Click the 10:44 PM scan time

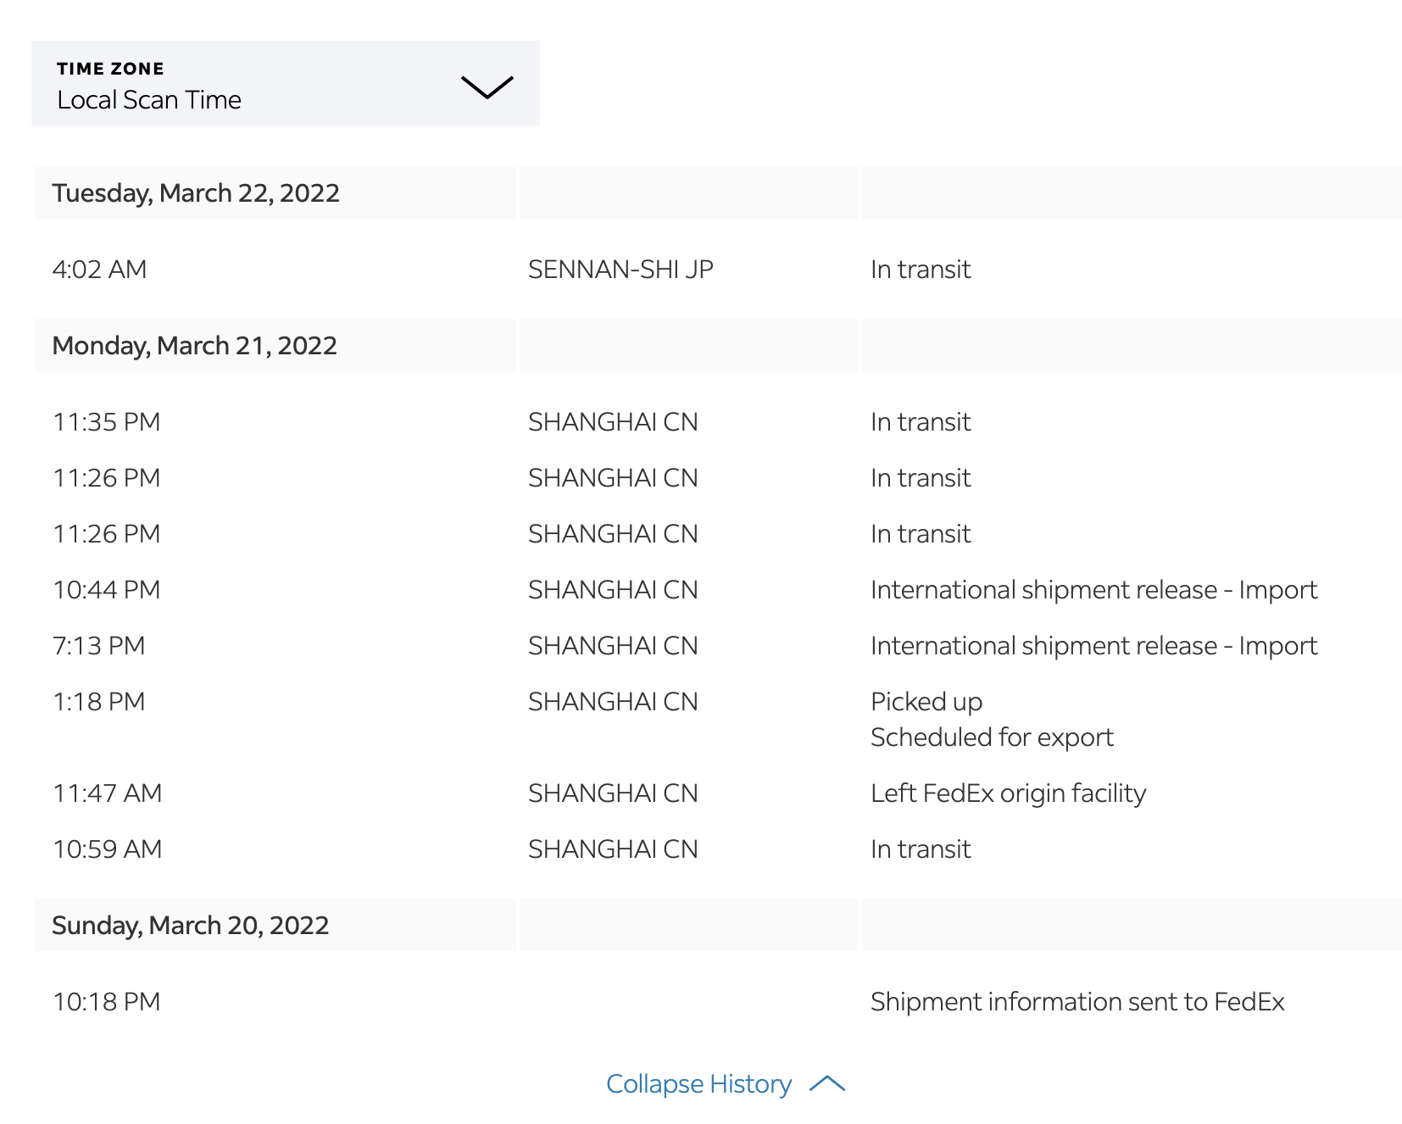click(107, 590)
